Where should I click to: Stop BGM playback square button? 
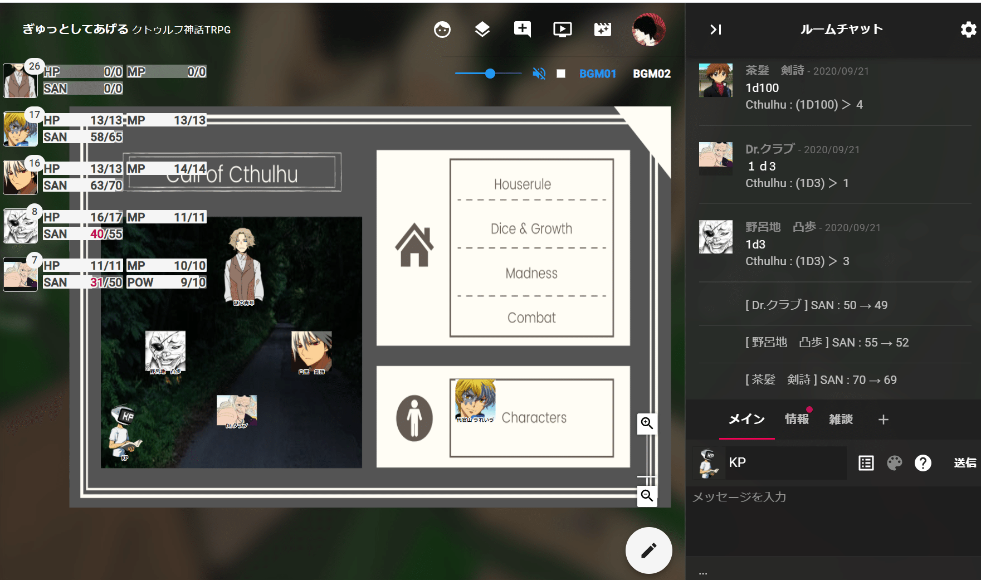pyautogui.click(x=561, y=74)
